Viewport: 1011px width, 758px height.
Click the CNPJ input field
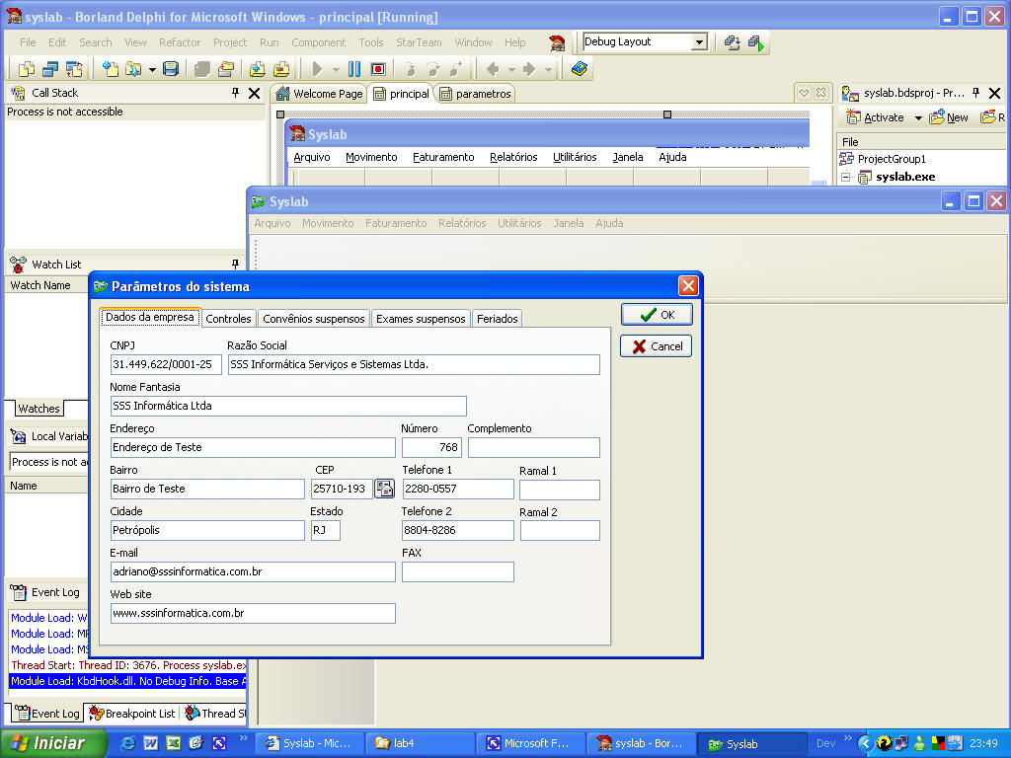[x=166, y=364]
